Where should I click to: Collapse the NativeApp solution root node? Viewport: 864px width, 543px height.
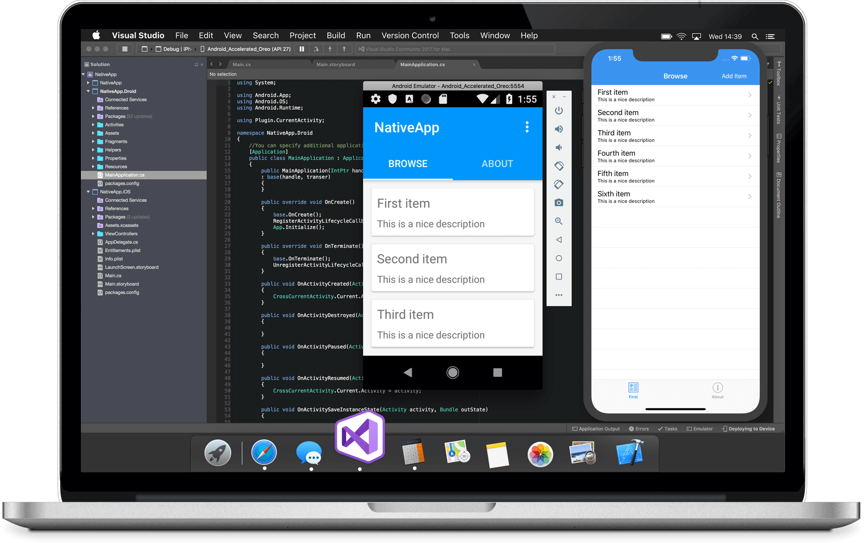[84, 74]
